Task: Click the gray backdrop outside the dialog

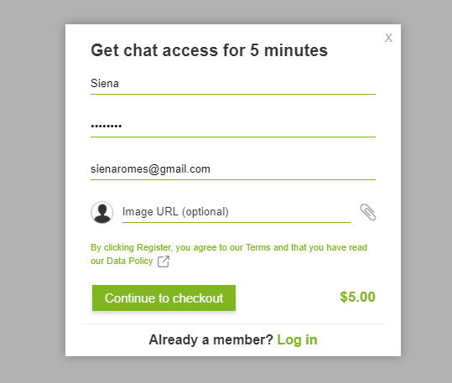Action: pyautogui.click(x=32, y=190)
